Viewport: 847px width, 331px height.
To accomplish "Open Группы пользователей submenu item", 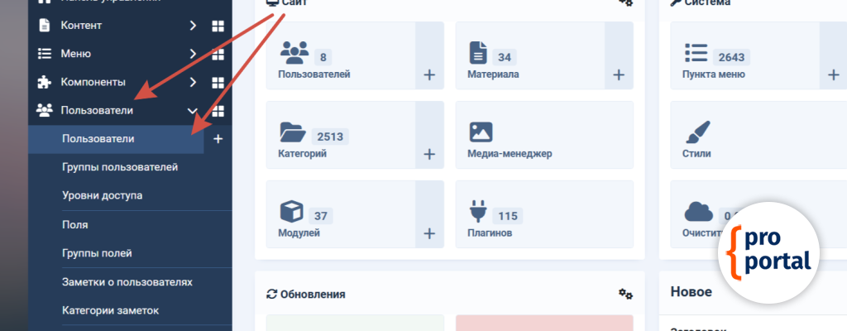I will (119, 167).
